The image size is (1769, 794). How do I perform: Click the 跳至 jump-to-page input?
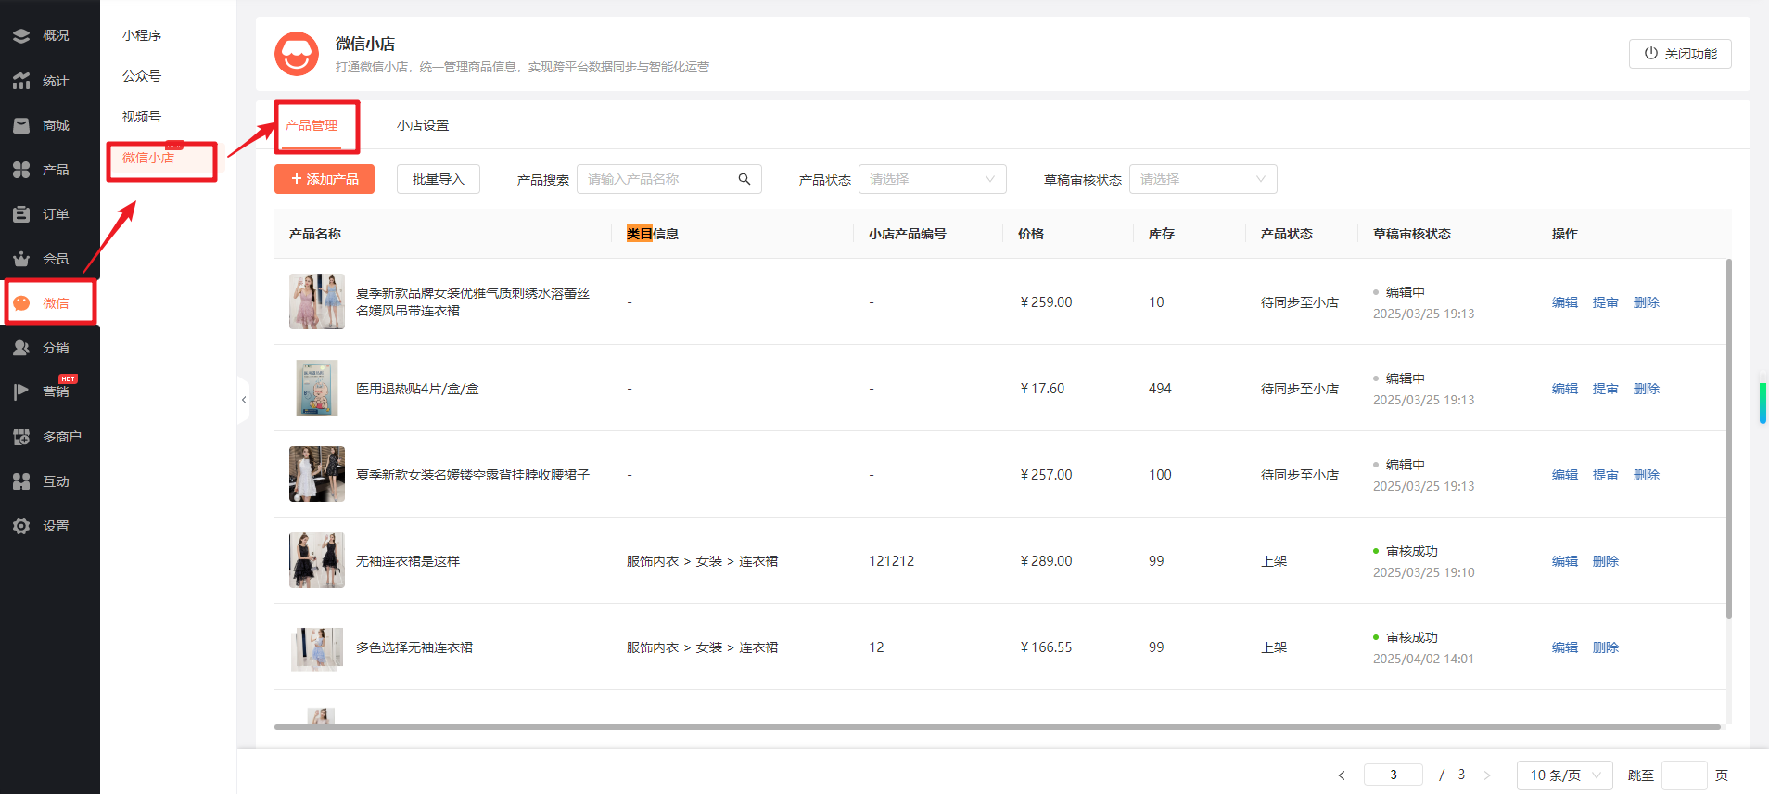(1685, 775)
